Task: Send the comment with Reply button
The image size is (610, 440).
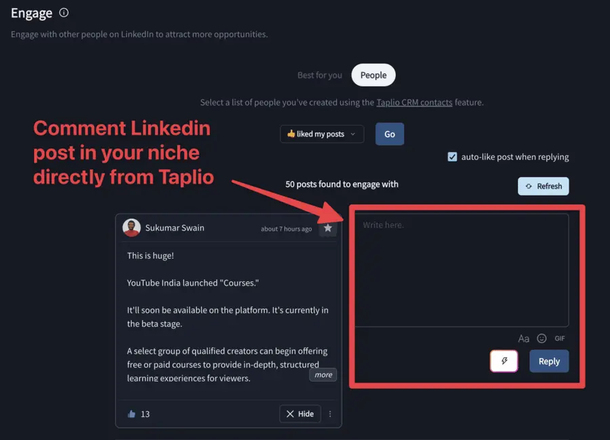Action: pyautogui.click(x=549, y=361)
